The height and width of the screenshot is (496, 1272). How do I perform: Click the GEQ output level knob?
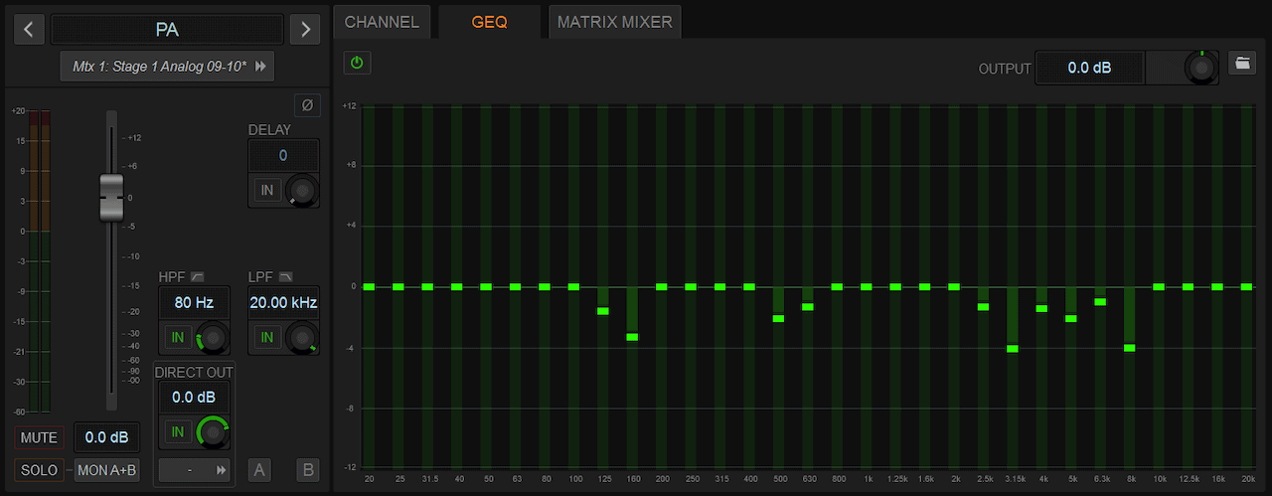coord(1201,68)
